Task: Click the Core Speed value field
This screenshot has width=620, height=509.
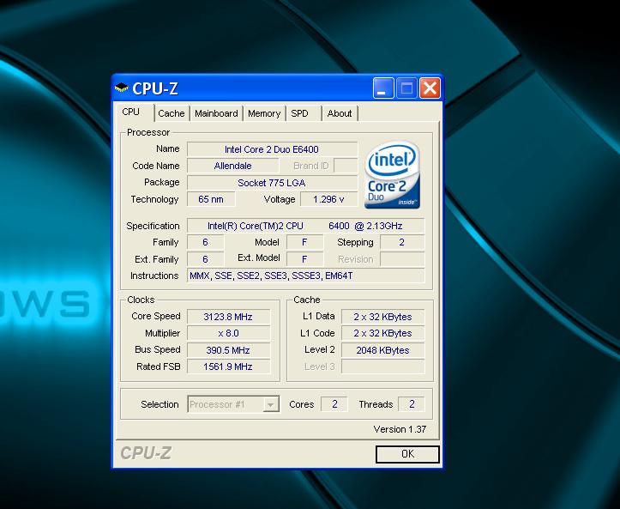Action: click(227, 316)
